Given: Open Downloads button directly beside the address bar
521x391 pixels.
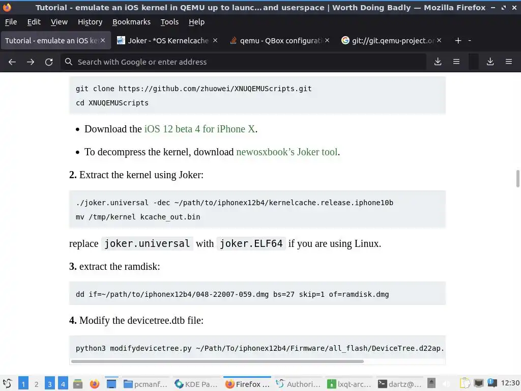Looking at the screenshot, I should pos(438,62).
